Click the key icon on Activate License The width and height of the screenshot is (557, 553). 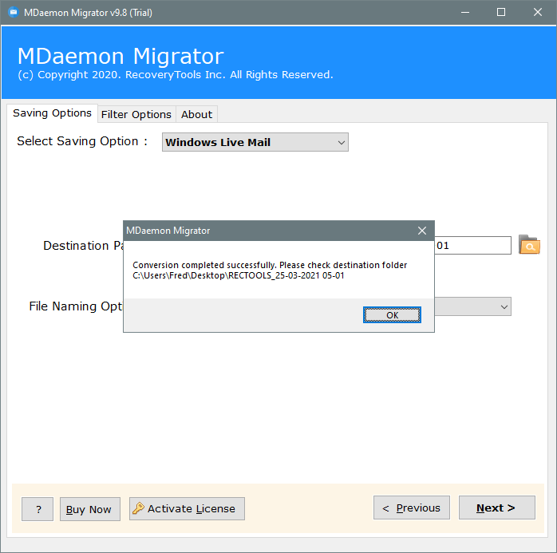[138, 508]
